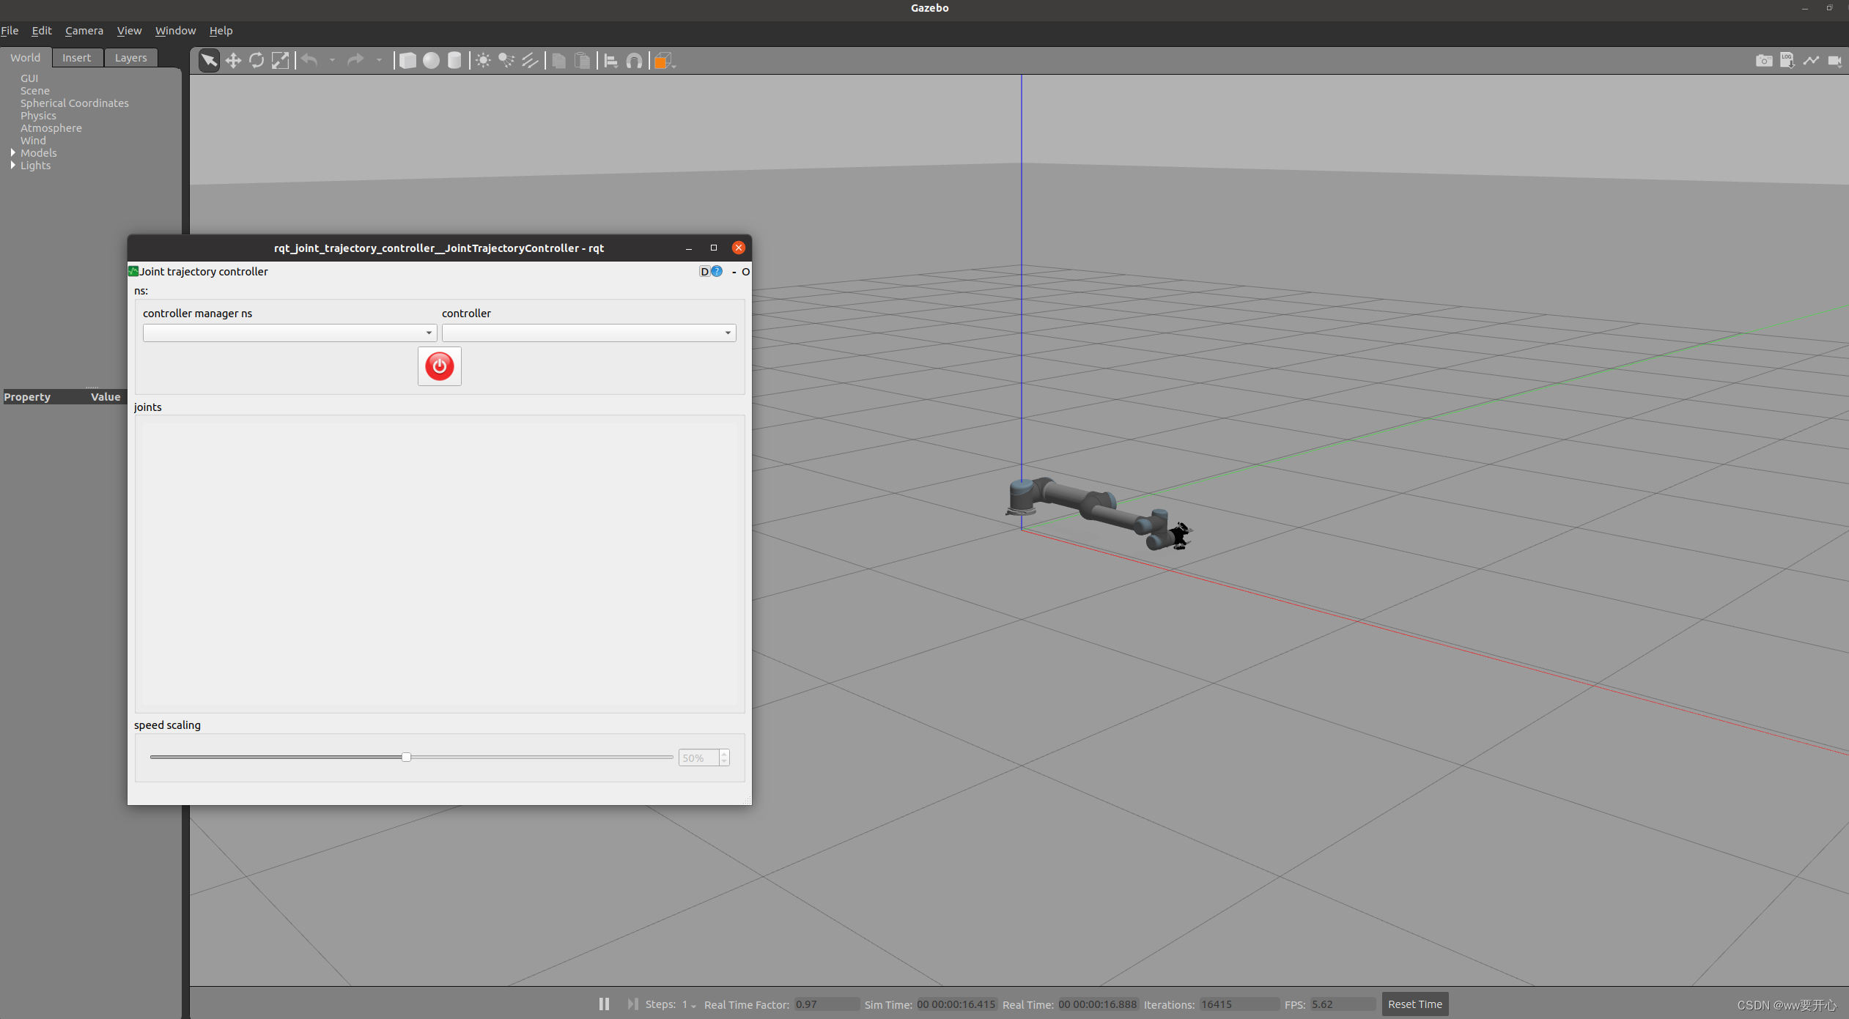
Task: Expand the Lights tree item
Action: coord(13,166)
